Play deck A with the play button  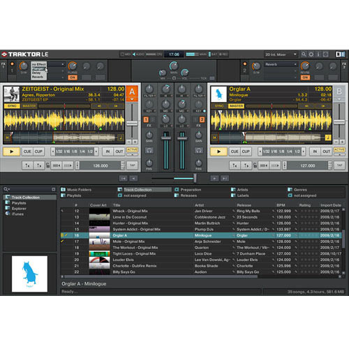click(x=11, y=151)
